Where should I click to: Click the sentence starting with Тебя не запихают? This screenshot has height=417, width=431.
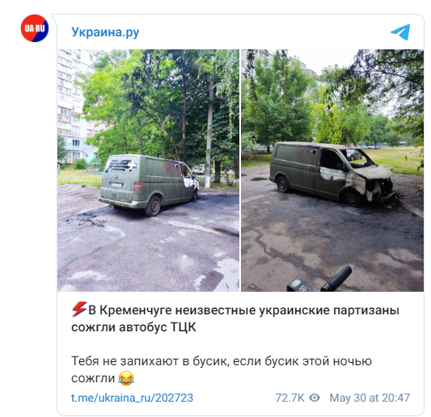pos(222,369)
